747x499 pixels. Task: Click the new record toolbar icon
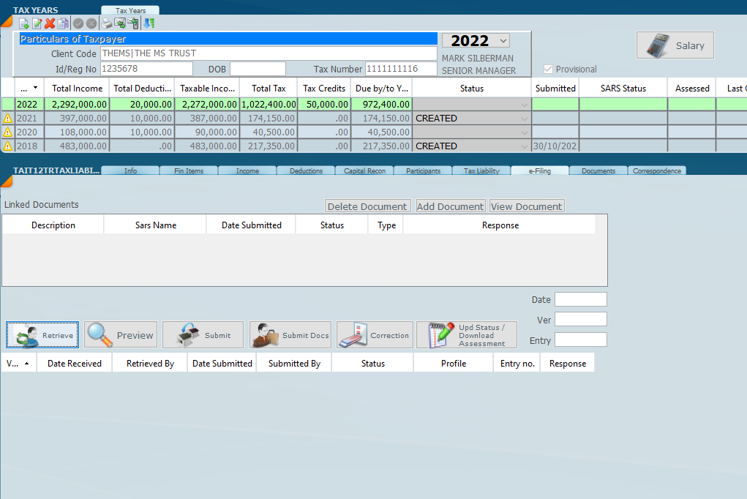23,23
